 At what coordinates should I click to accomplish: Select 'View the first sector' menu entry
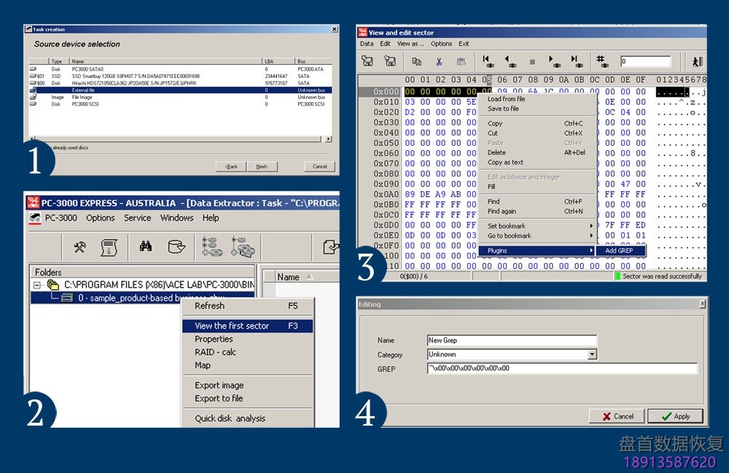pyautogui.click(x=232, y=326)
